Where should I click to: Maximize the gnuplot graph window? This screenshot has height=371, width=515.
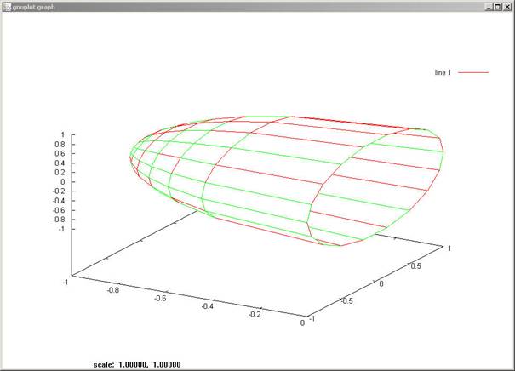click(x=498, y=5)
